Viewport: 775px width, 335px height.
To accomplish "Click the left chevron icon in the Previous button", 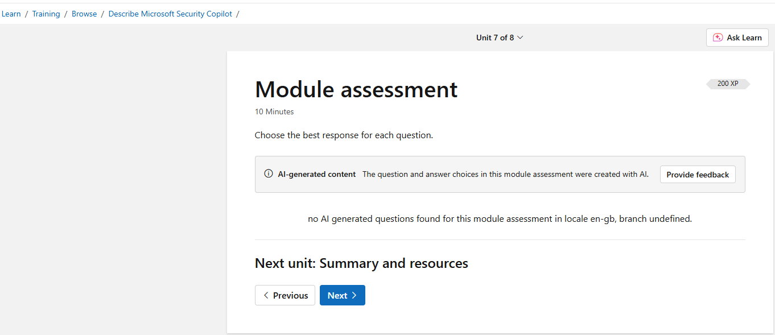I will click(266, 295).
